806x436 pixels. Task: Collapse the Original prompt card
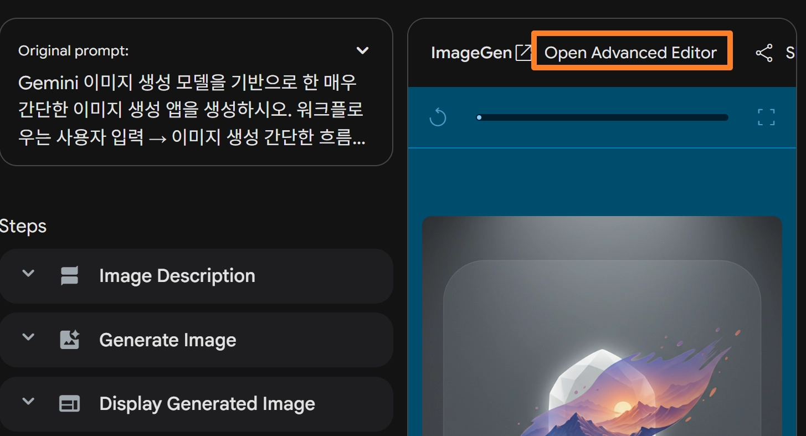coord(362,51)
